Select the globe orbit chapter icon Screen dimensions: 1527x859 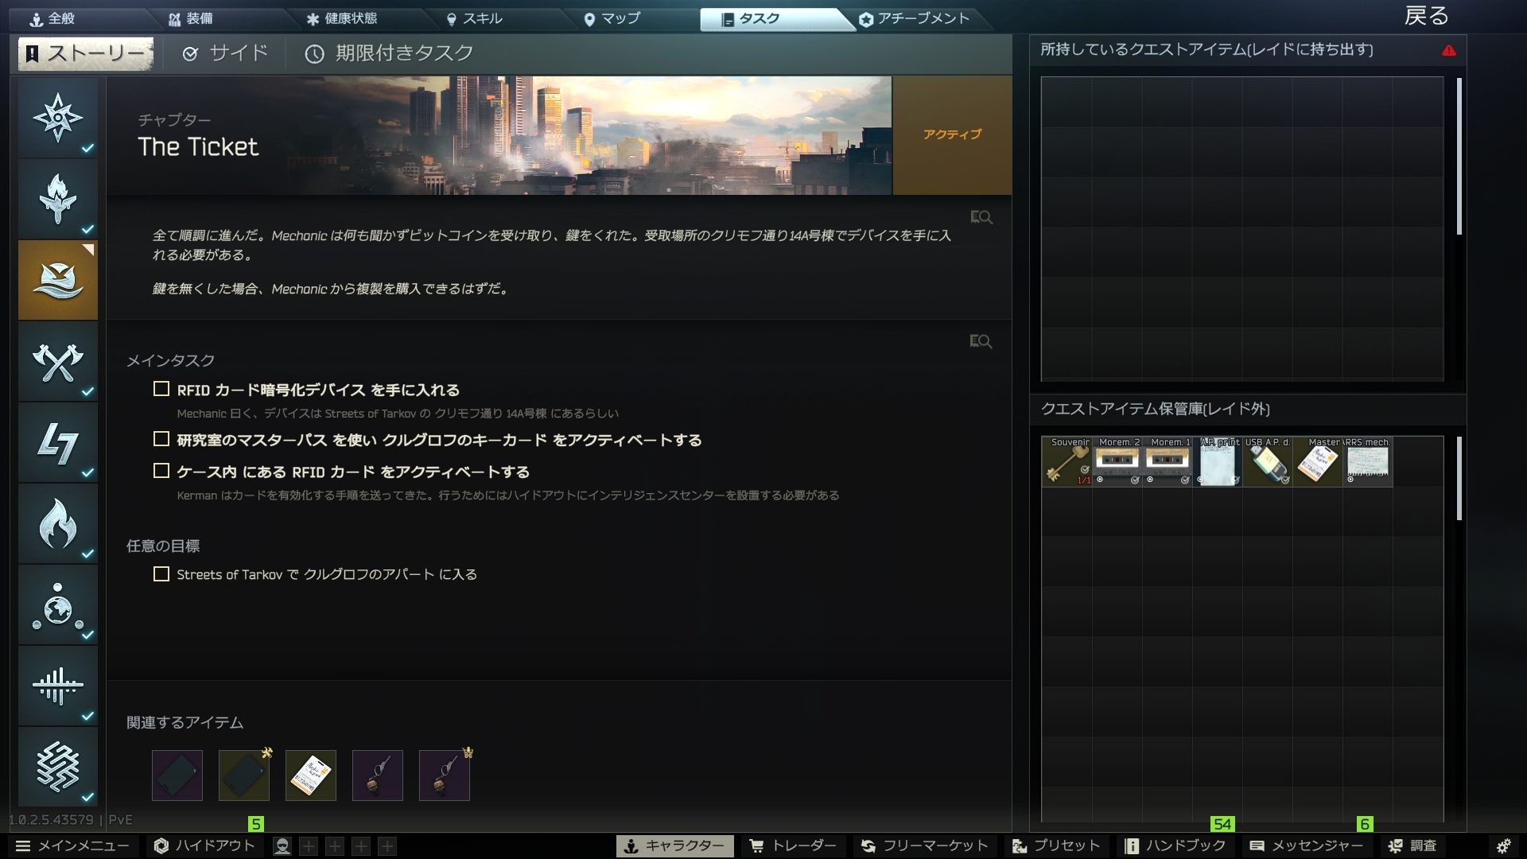(58, 605)
